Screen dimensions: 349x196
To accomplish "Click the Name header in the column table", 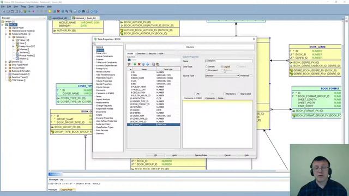I will pyautogui.click(x=144, y=69).
